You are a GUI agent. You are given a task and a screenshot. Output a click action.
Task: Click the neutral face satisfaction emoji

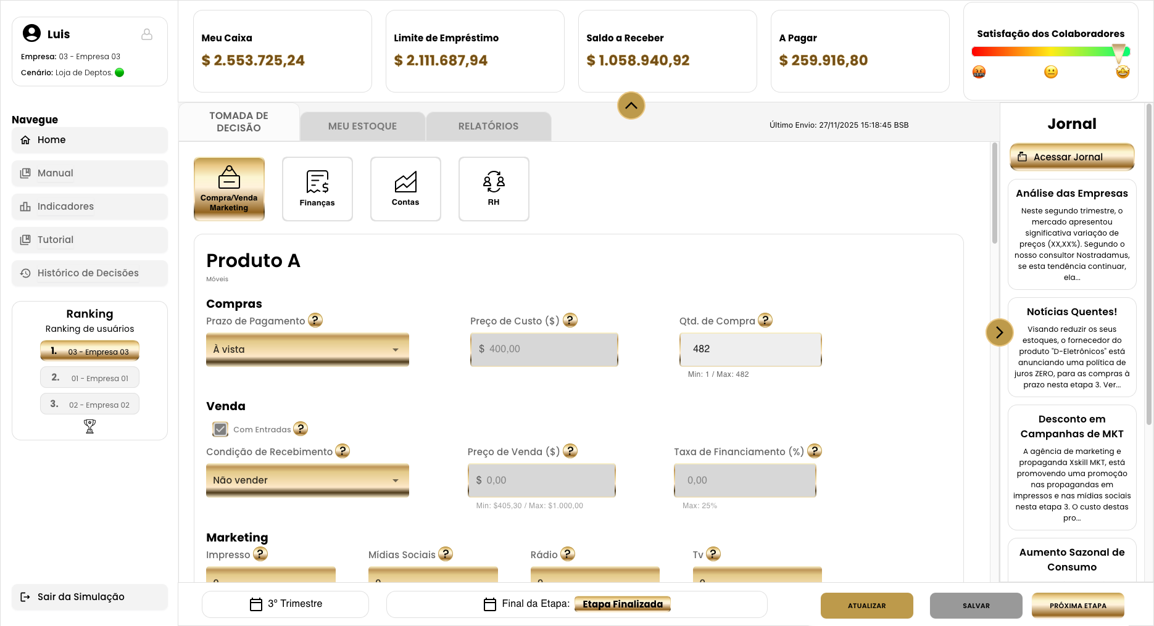[x=1051, y=72]
